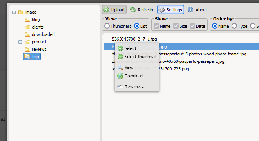The height and width of the screenshot is (141, 259).
Task: Click the green Refresh arrows icon
Action: pos(133,10)
